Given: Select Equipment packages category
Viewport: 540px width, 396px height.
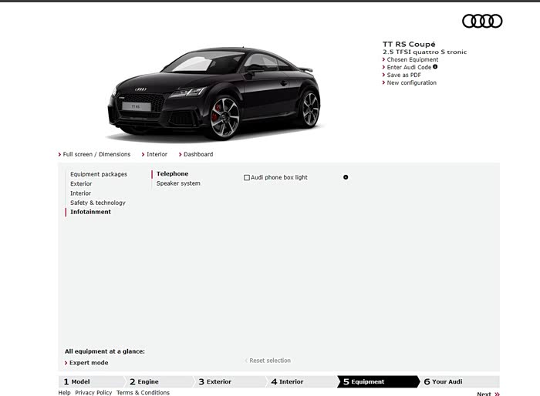Looking at the screenshot, I should [99, 174].
